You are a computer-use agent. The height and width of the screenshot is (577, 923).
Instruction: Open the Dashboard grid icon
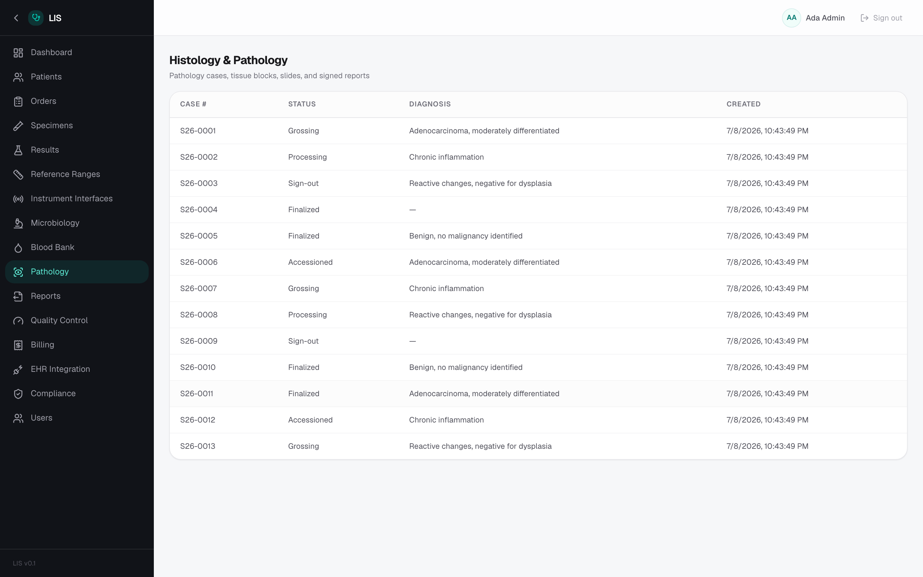(18, 53)
